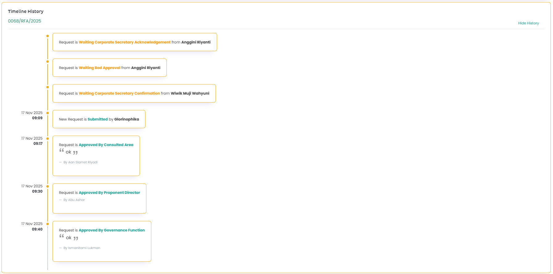Click the Waiting Corporate Secretary Confirmation status
The image size is (553, 274).
pos(119,93)
